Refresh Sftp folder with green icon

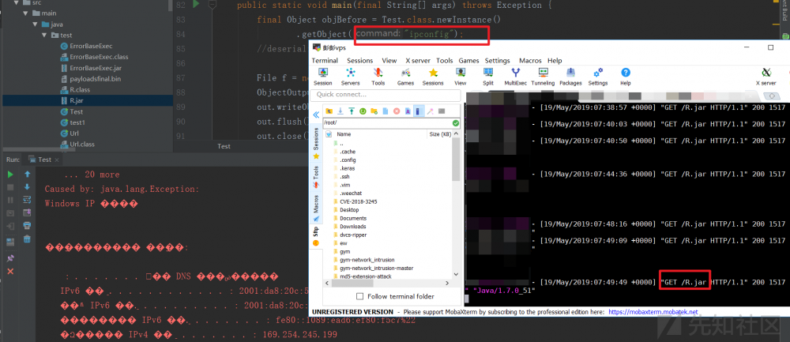click(x=363, y=111)
